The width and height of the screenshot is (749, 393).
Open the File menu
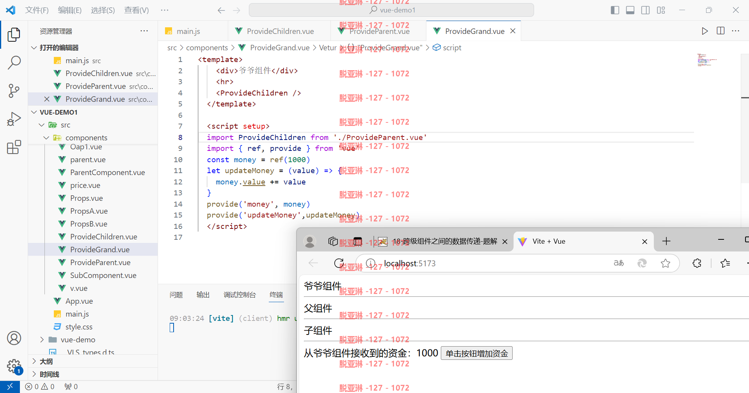pos(37,10)
